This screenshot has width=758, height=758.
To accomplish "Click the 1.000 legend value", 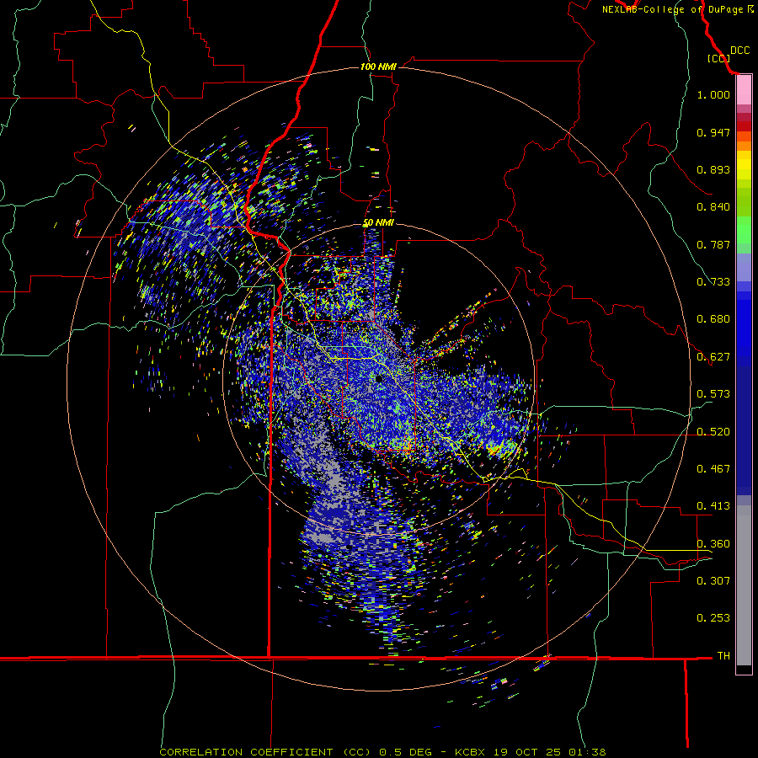I will pos(713,94).
